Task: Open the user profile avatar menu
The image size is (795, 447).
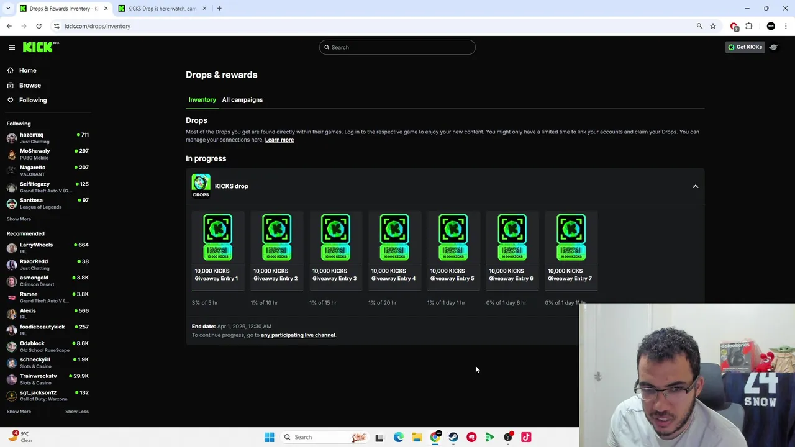Action: [x=774, y=47]
